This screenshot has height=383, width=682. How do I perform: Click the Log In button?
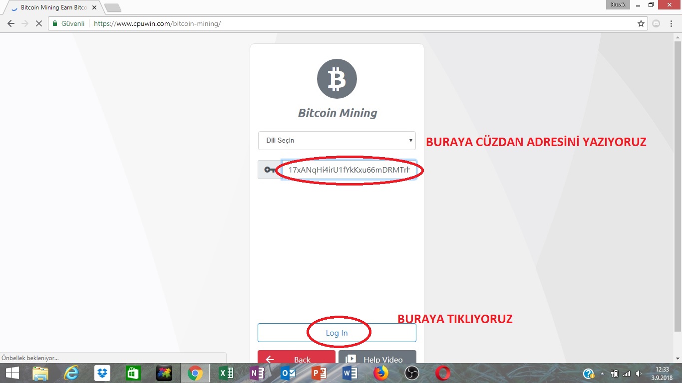(337, 333)
